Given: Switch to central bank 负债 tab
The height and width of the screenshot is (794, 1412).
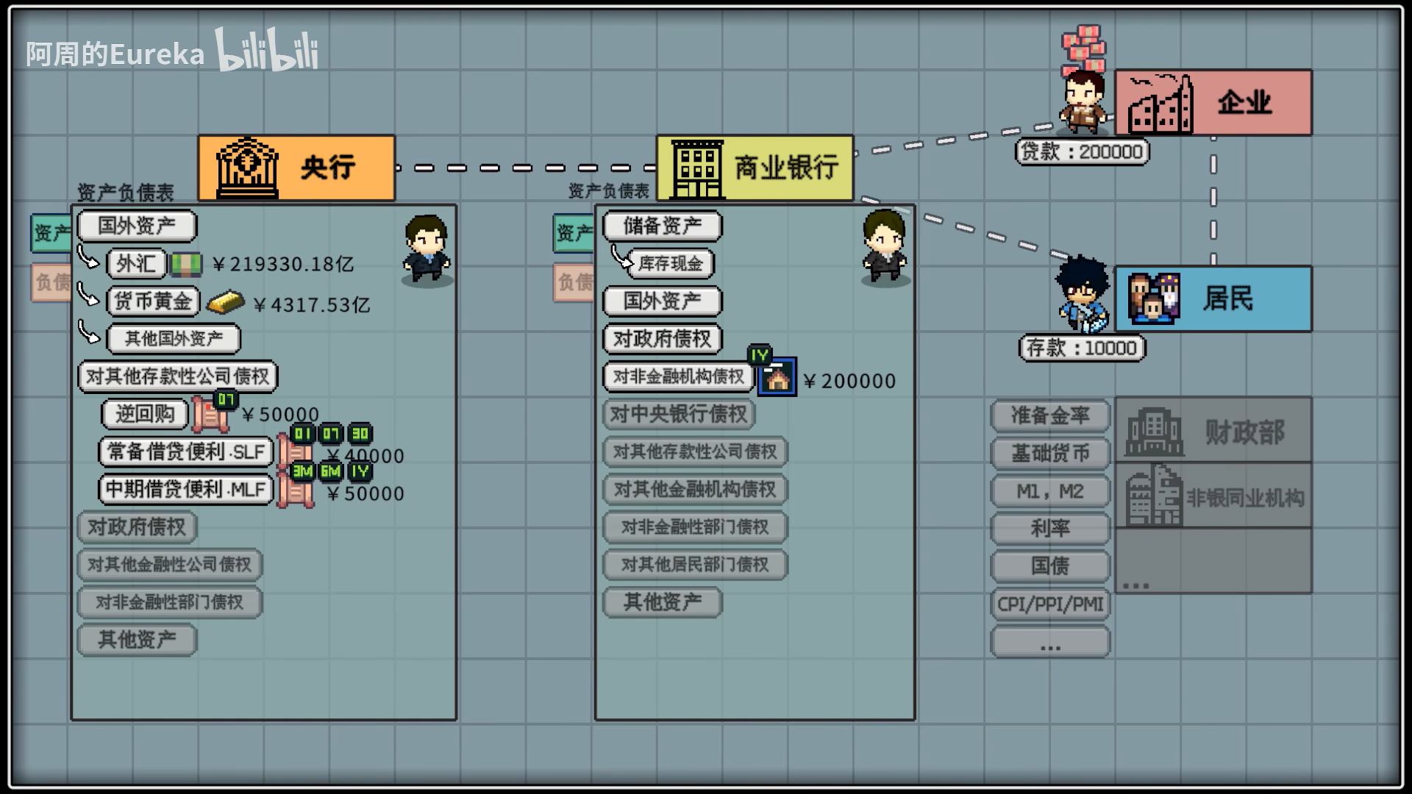Looking at the screenshot, I should (52, 282).
